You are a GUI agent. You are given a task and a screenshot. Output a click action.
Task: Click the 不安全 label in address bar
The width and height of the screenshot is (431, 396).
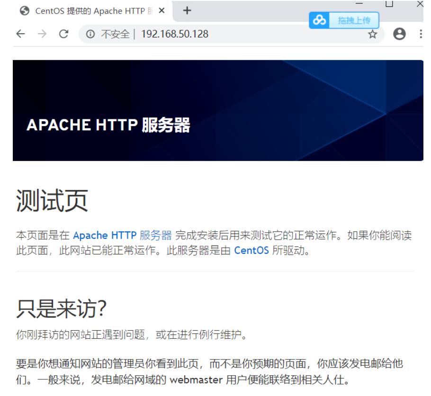[115, 34]
